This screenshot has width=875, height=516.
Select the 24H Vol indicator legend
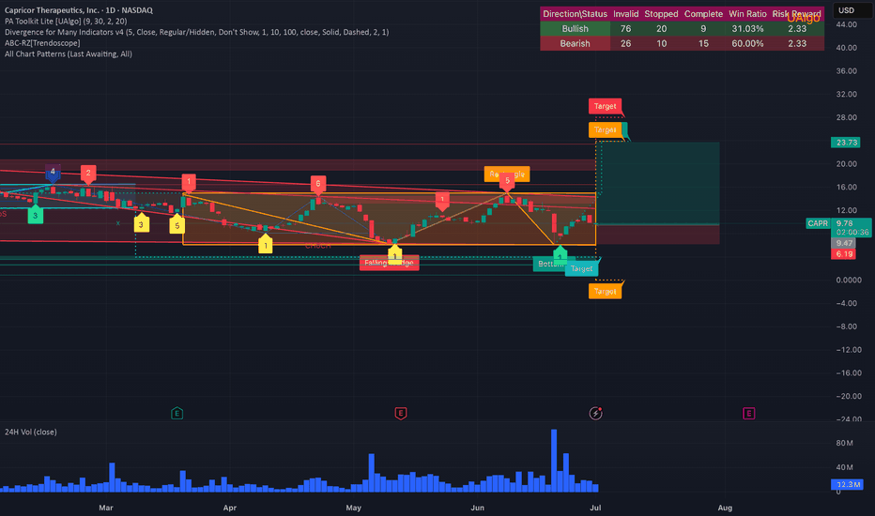(x=31, y=432)
